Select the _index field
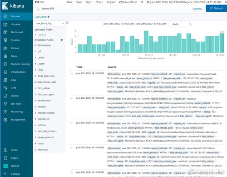Screen dimensions: 227x177 [x=41, y=57]
